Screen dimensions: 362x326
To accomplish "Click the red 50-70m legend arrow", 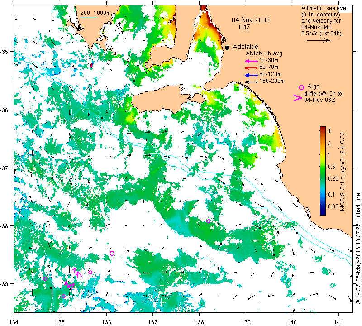I will (x=252, y=68).
